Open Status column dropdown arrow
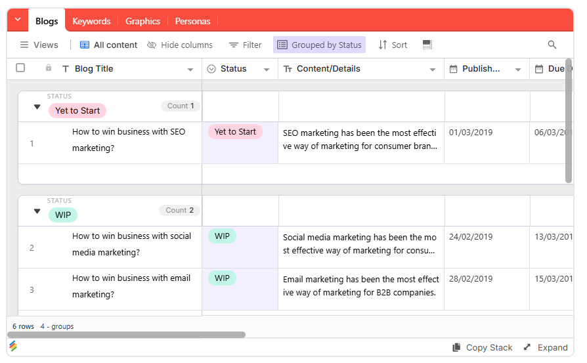Image resolution: width=587 pixels, height=363 pixels. [x=267, y=70]
